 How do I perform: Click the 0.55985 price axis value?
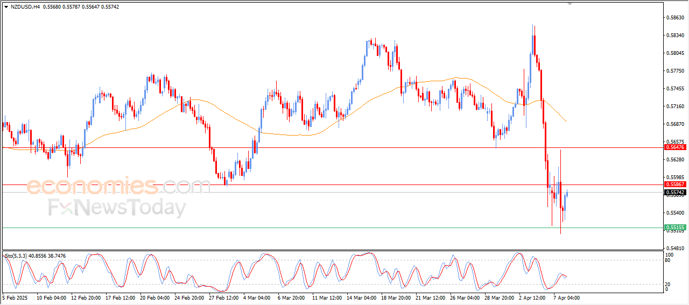(675, 177)
